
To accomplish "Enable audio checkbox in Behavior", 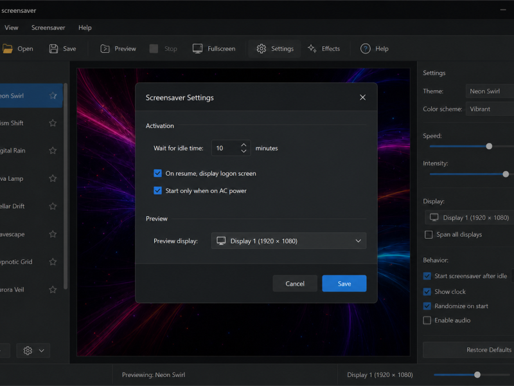I will [x=427, y=320].
